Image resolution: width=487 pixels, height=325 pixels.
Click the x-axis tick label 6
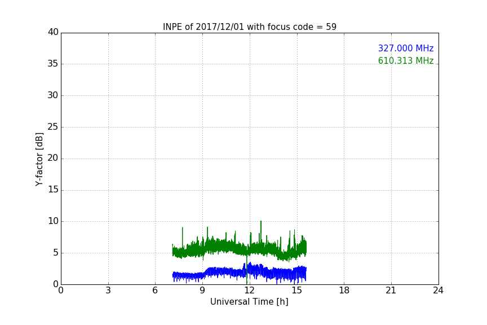click(156, 291)
